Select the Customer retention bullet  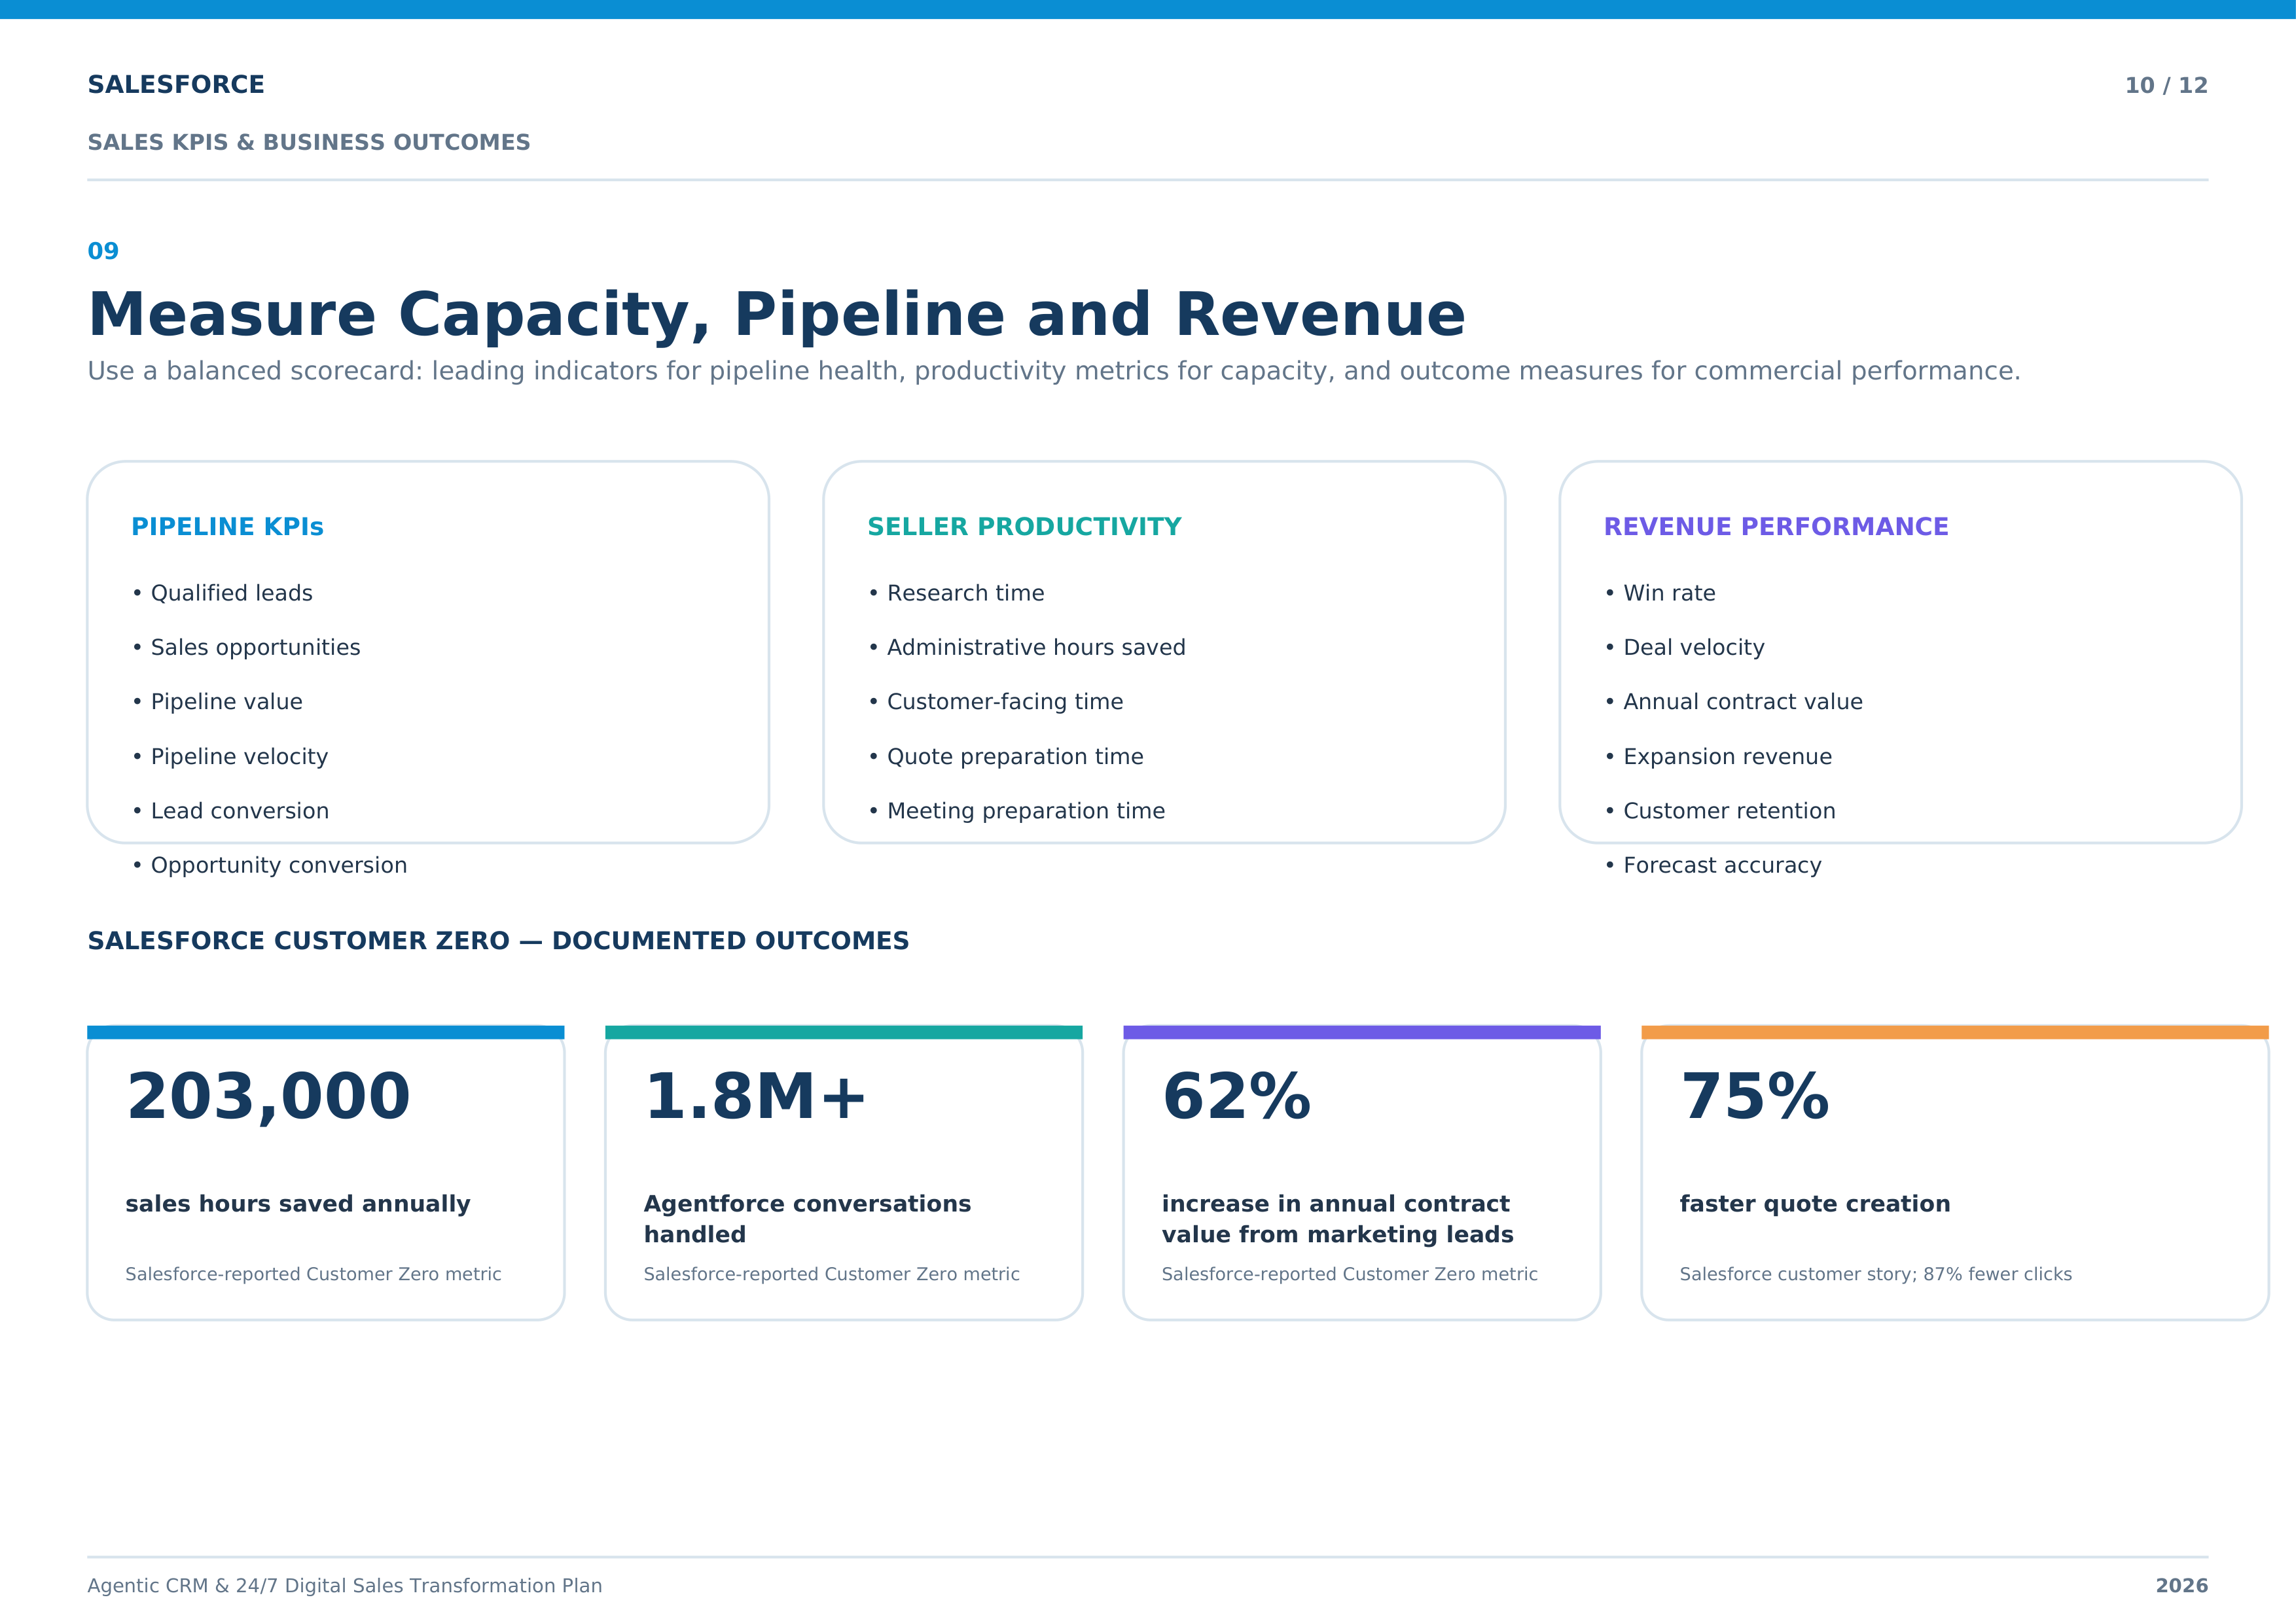click(x=1720, y=811)
